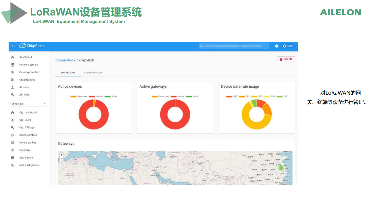Toggle Inactive legend in Active devices chart
The width and height of the screenshot is (374, 210).
pyautogui.click(x=96, y=97)
